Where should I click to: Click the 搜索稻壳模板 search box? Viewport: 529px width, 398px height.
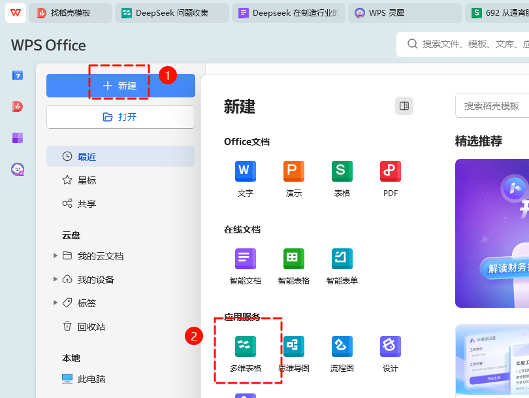(x=492, y=106)
